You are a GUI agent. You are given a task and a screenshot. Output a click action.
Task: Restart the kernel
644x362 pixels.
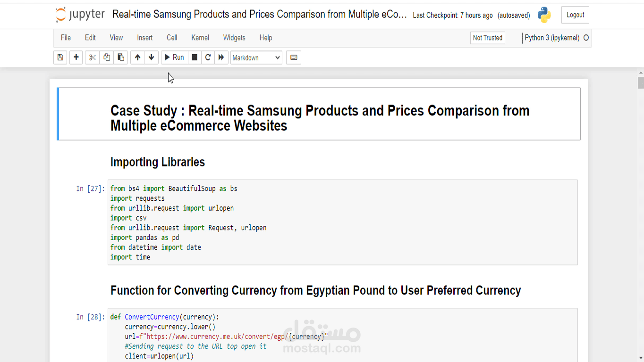coord(208,58)
